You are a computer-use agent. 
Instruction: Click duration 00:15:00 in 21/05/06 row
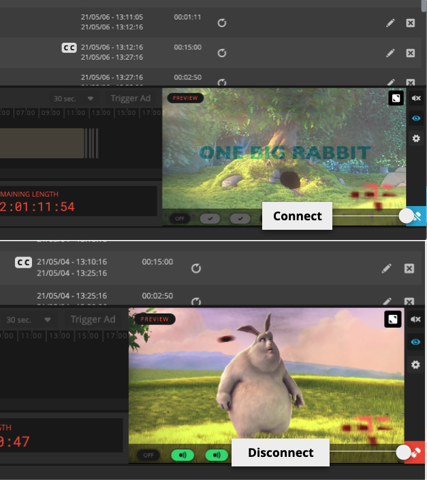(187, 47)
